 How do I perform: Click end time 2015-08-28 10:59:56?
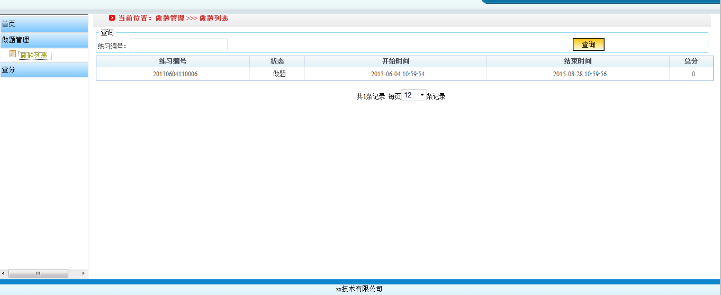[580, 74]
